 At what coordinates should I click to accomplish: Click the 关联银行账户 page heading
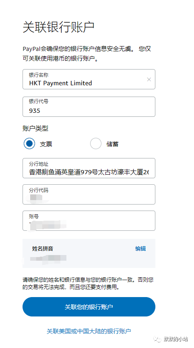58,27
